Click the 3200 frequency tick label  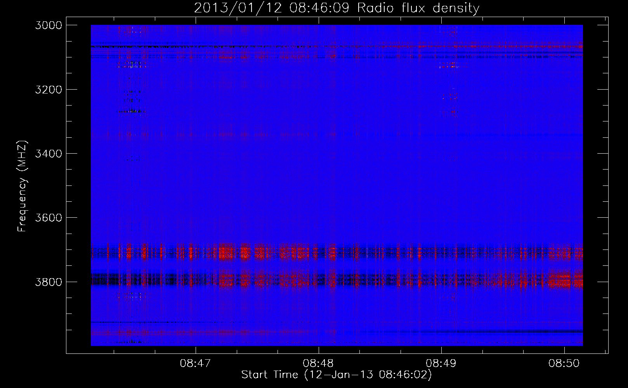(49, 90)
